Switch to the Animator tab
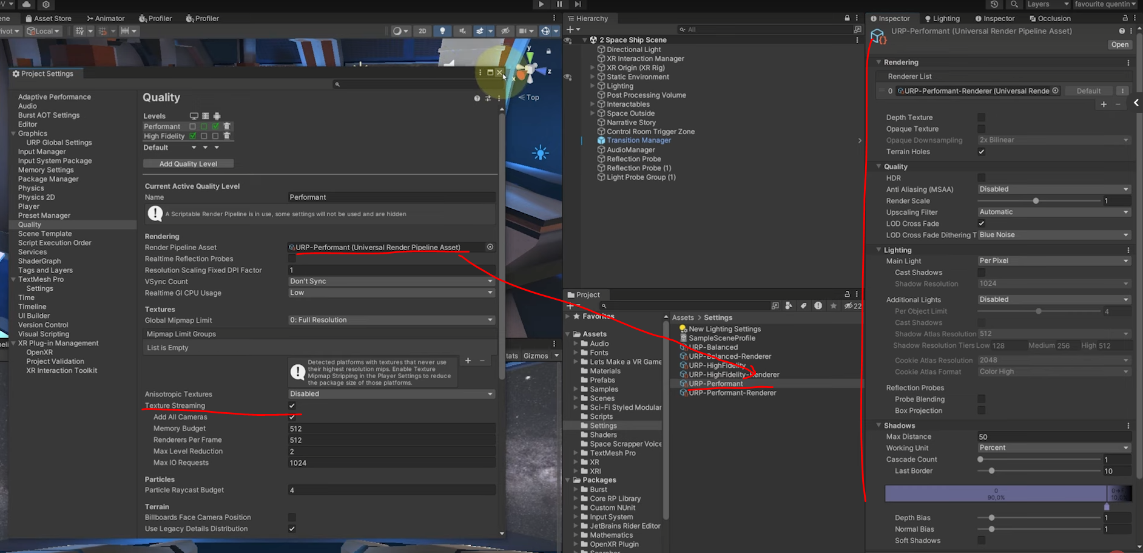The width and height of the screenshot is (1143, 553). tap(106, 18)
